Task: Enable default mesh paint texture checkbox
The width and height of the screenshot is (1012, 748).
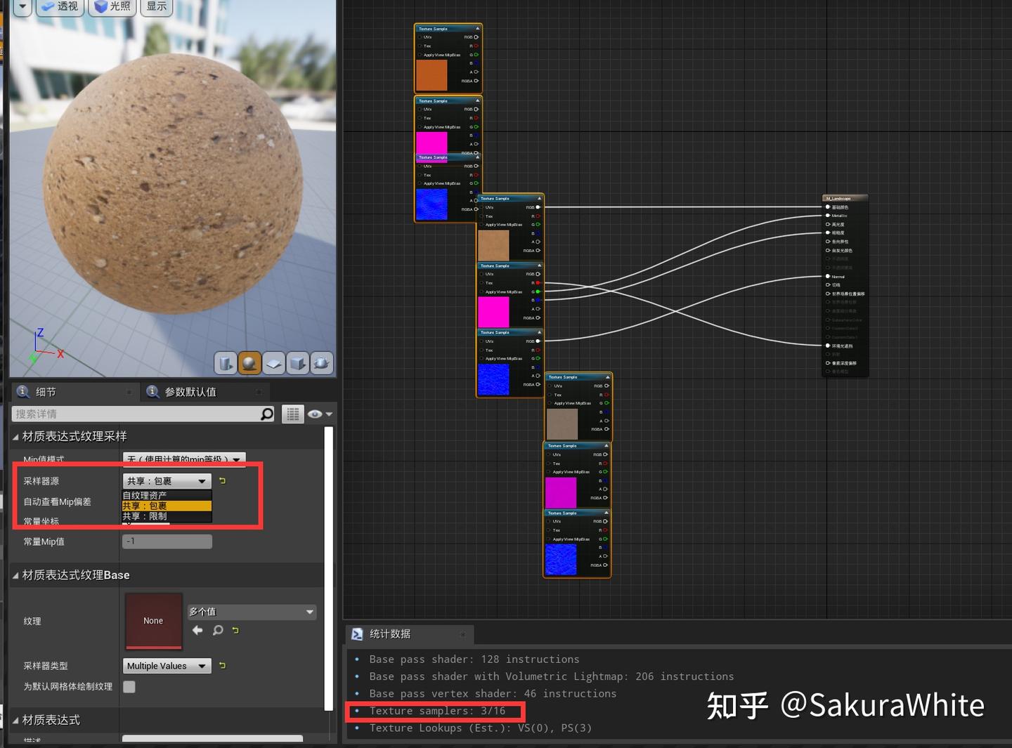Action: (x=129, y=687)
